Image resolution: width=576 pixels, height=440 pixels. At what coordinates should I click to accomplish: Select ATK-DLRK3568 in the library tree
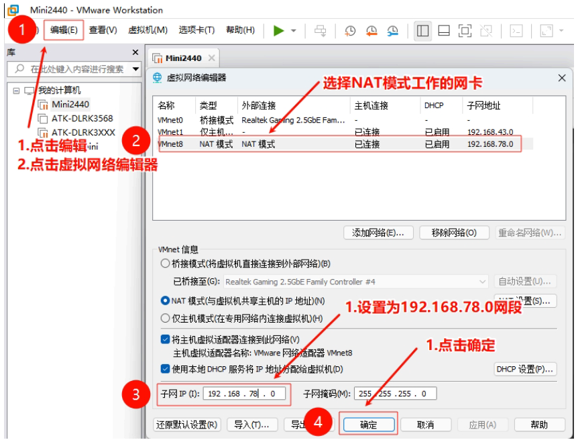pos(82,118)
